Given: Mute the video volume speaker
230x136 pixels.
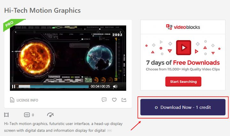Looking at the screenshot, I should [x=115, y=86].
